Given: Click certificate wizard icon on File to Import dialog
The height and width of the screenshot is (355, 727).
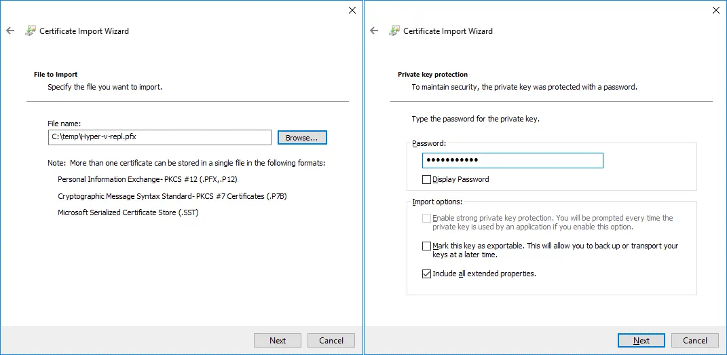Looking at the screenshot, I should pyautogui.click(x=30, y=31).
